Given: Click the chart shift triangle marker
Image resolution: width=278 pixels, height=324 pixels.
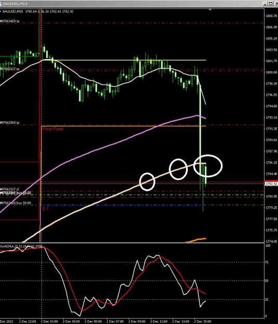Looking at the screenshot, I should 210,9.
